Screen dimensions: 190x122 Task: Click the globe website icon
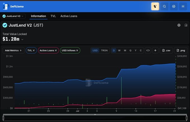tap(179, 25)
